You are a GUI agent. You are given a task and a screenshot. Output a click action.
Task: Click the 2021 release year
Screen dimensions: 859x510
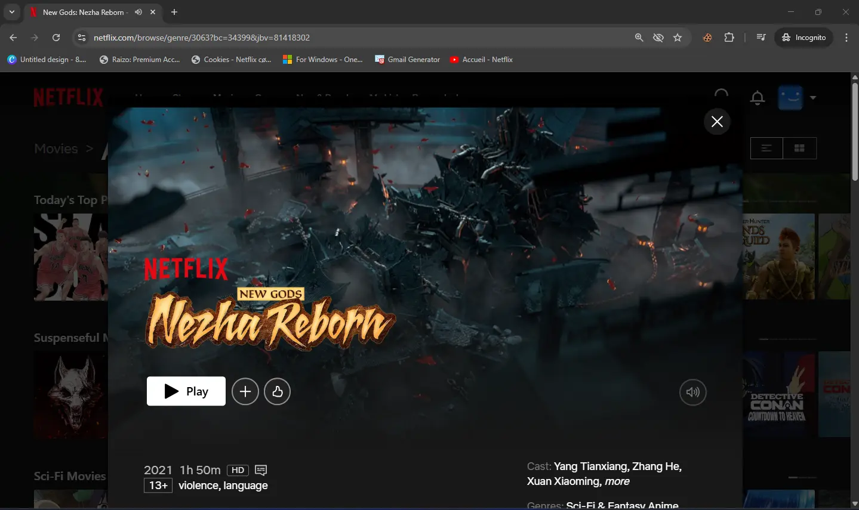[x=158, y=470]
